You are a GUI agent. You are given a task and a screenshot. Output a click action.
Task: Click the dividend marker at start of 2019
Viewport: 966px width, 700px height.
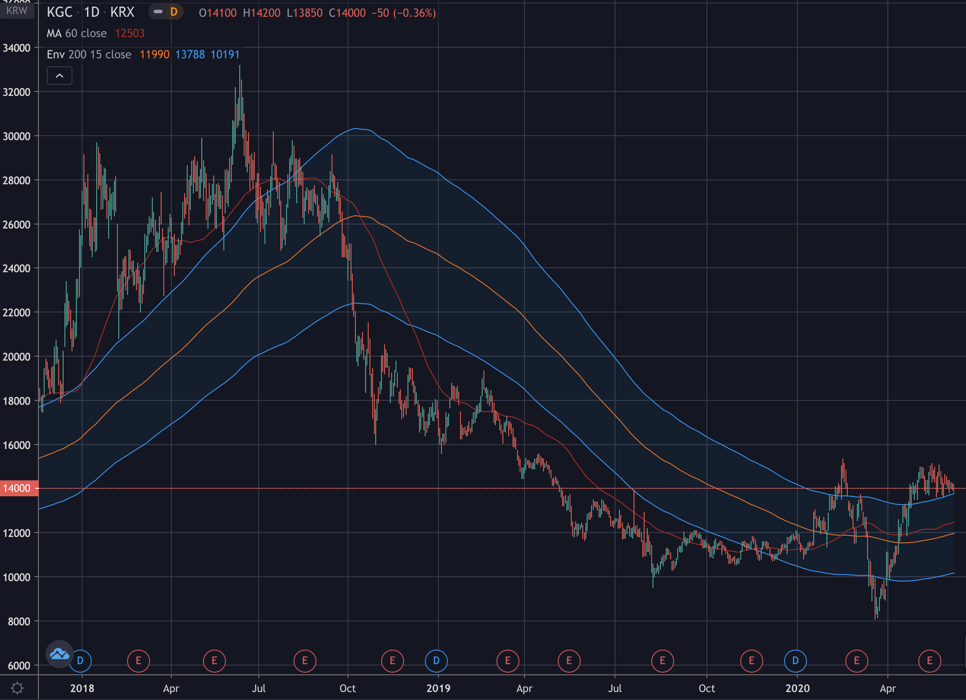click(436, 661)
